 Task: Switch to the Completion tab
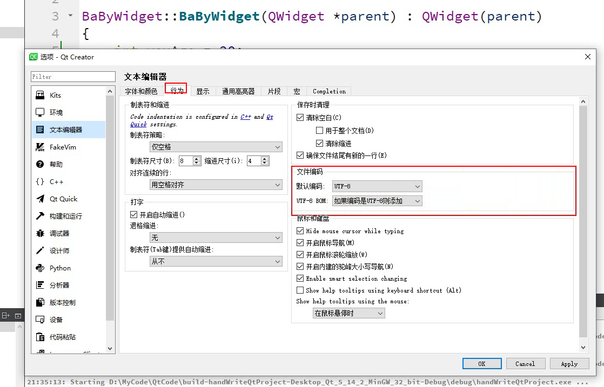[x=328, y=91]
